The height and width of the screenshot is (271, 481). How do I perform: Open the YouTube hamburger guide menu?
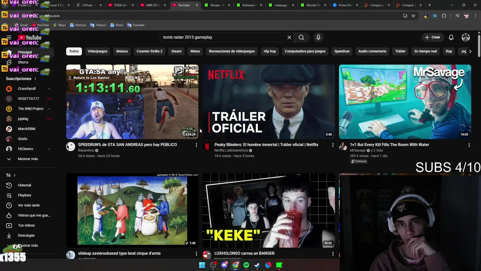9,37
